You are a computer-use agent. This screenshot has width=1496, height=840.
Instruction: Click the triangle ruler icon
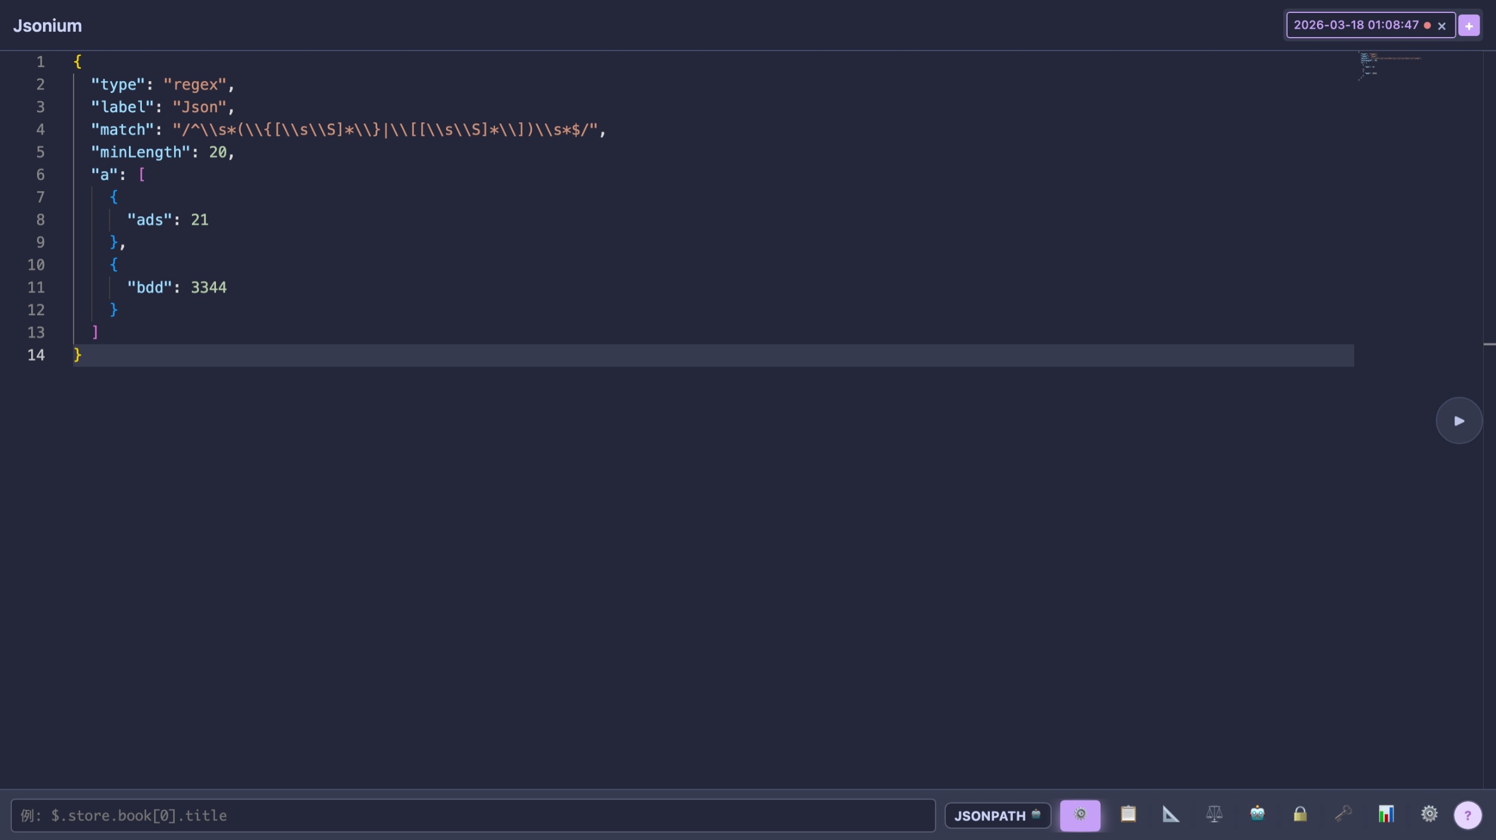(1171, 815)
